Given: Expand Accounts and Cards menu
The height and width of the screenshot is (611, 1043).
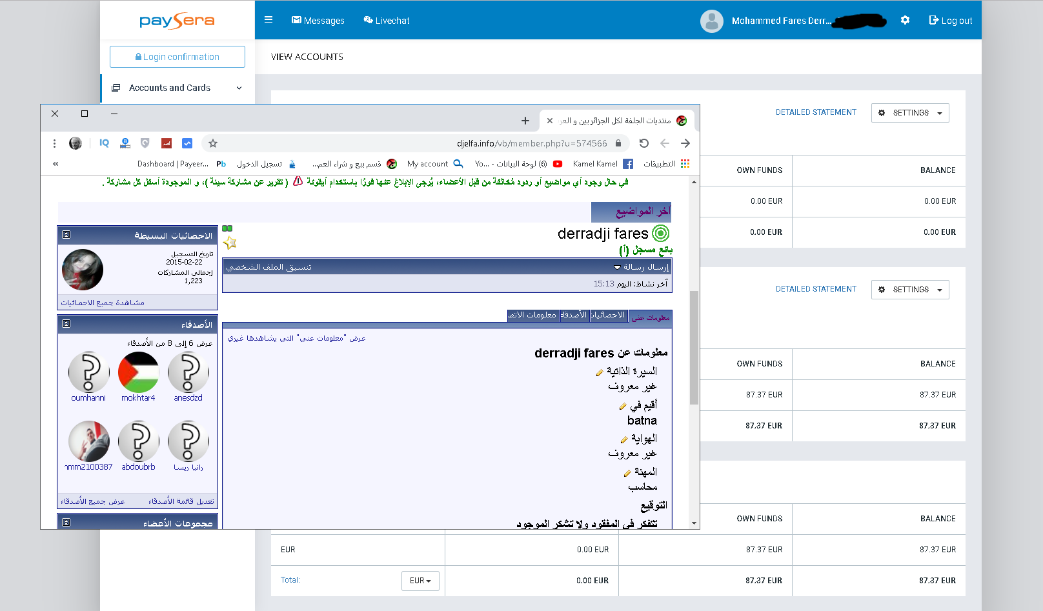Looking at the screenshot, I should (x=177, y=88).
